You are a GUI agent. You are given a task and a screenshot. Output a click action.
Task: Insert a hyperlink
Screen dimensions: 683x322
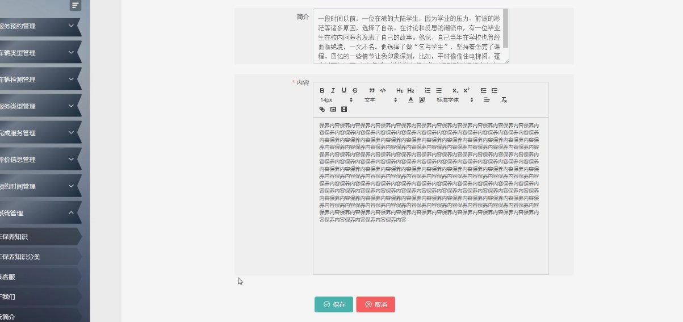coord(322,109)
